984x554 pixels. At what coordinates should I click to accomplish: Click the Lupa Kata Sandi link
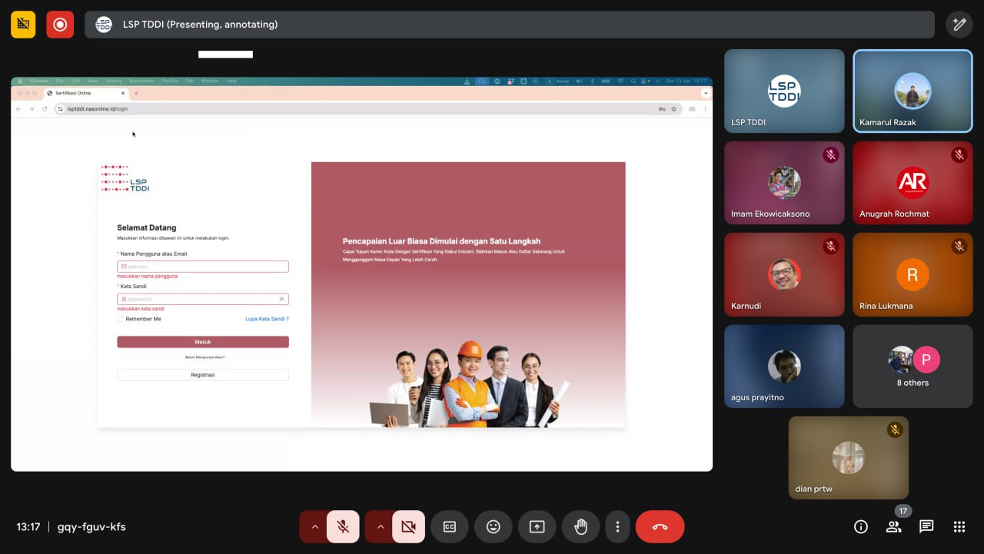(267, 319)
